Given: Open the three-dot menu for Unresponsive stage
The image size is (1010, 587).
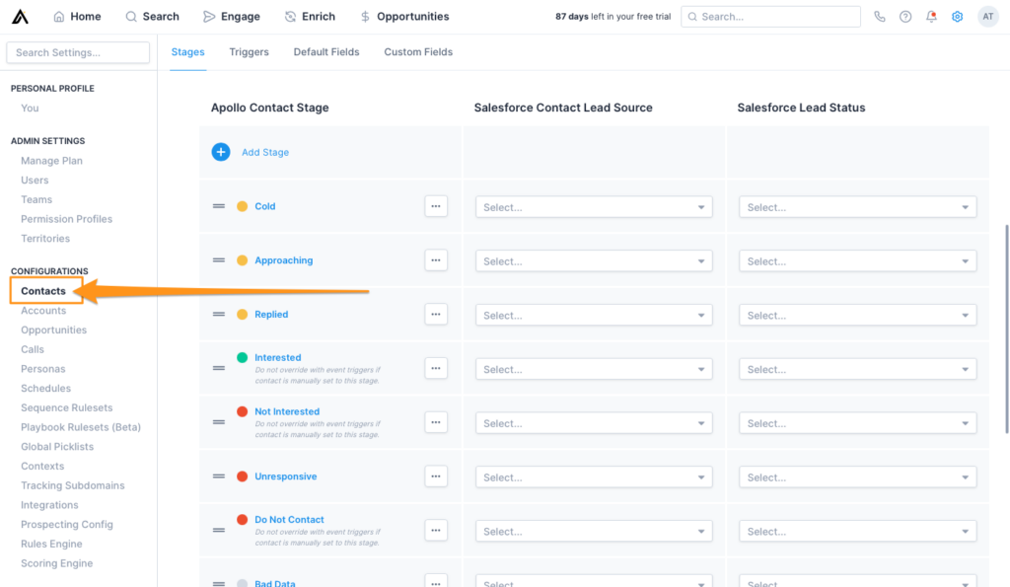Looking at the screenshot, I should 436,477.
